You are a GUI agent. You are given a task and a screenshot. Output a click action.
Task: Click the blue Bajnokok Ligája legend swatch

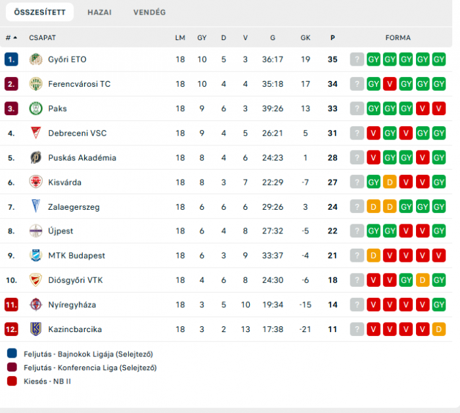point(12,354)
